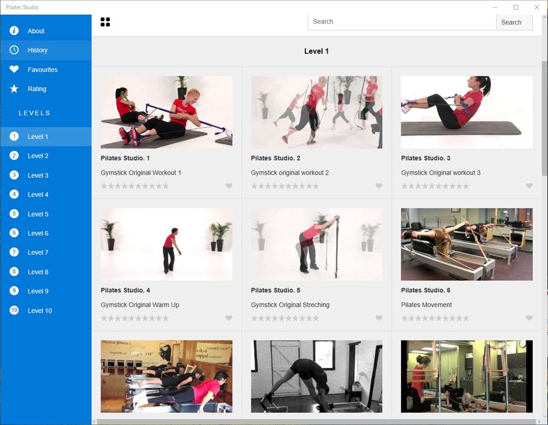
Task: Select the Level 10 numbered circle icon
Action: (14, 310)
